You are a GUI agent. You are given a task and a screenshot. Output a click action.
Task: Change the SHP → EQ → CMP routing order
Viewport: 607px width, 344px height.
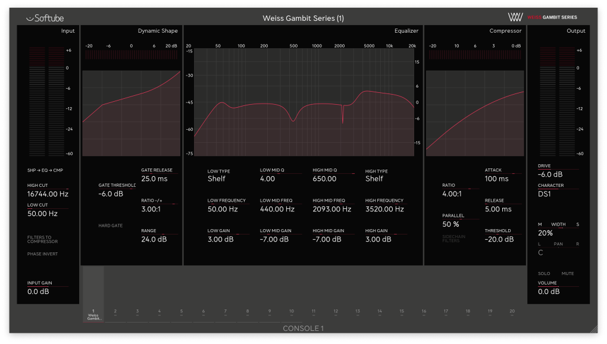[x=45, y=170]
